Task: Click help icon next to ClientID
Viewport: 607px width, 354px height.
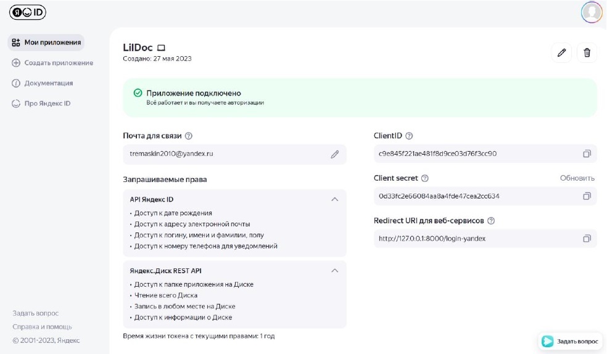Action: click(x=409, y=136)
